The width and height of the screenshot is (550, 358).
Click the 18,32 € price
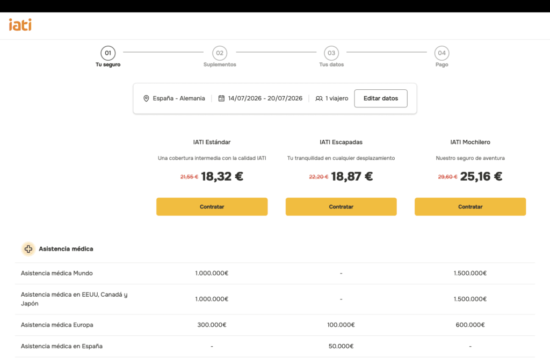click(x=222, y=176)
